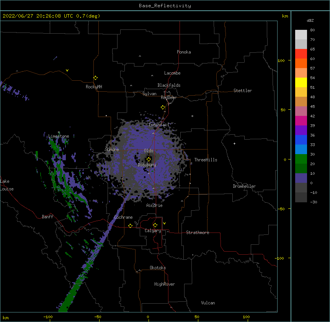
Task: Click the Didsbury town label
Action: click(147, 165)
